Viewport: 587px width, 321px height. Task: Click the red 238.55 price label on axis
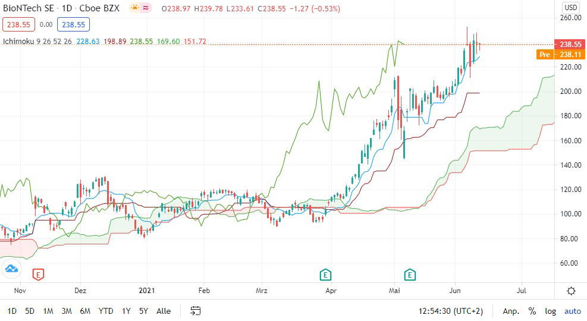click(x=569, y=44)
